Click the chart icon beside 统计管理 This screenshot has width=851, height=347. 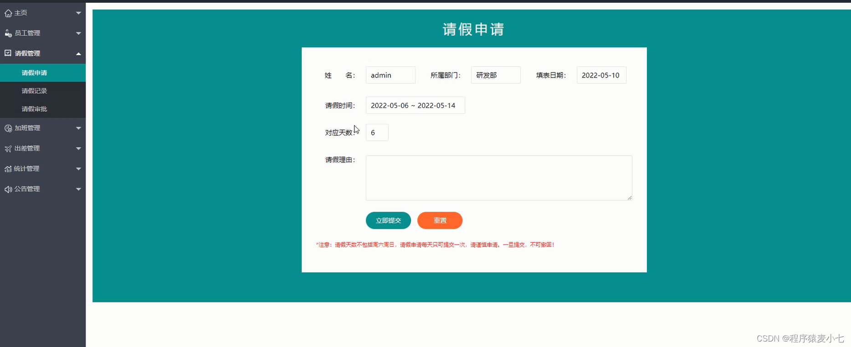(x=8, y=169)
